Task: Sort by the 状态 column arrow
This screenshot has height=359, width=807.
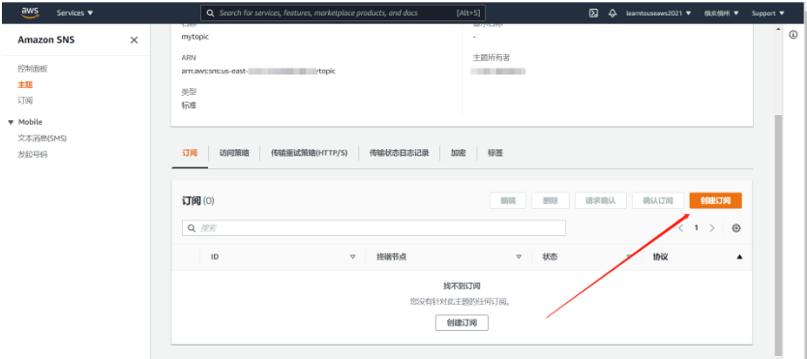Action: (x=629, y=256)
